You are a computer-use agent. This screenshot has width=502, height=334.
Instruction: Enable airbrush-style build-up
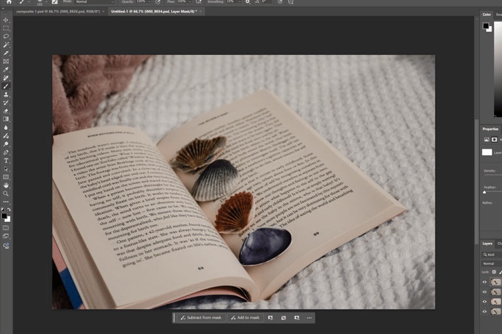pyautogui.click(x=199, y=2)
